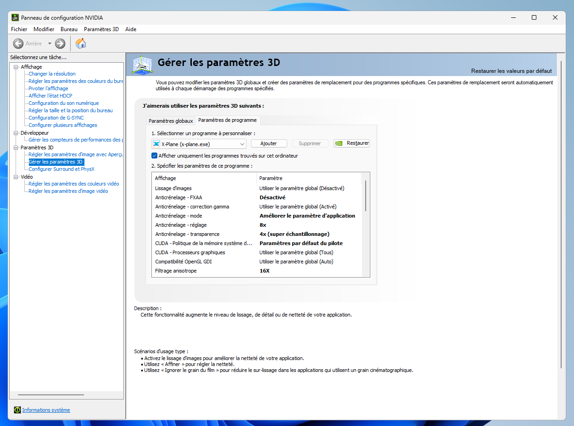Change Anticrénelage - transparence 4x value

295,234
